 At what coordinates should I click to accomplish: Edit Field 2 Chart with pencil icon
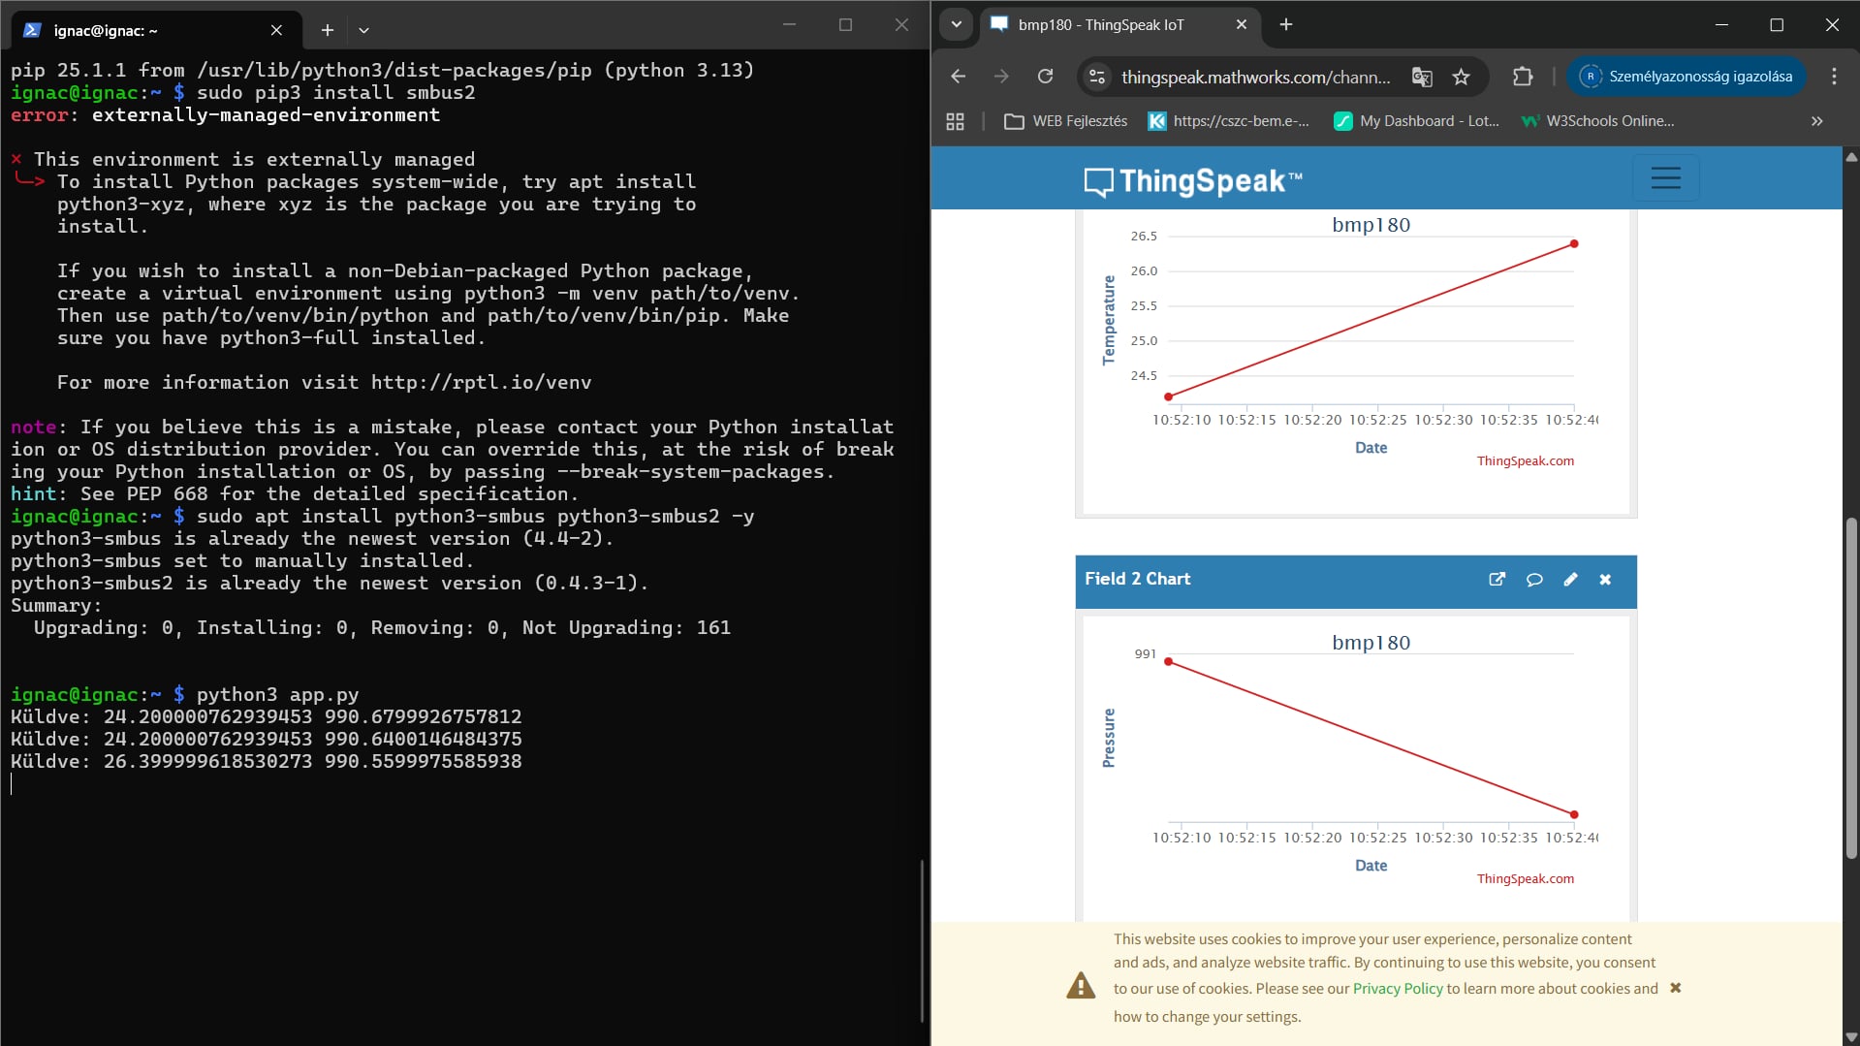1570,579
